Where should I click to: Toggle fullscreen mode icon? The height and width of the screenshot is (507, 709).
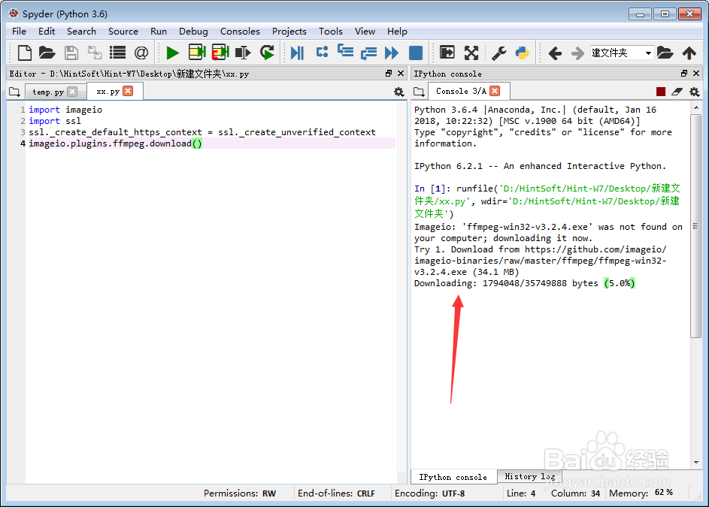[x=471, y=53]
